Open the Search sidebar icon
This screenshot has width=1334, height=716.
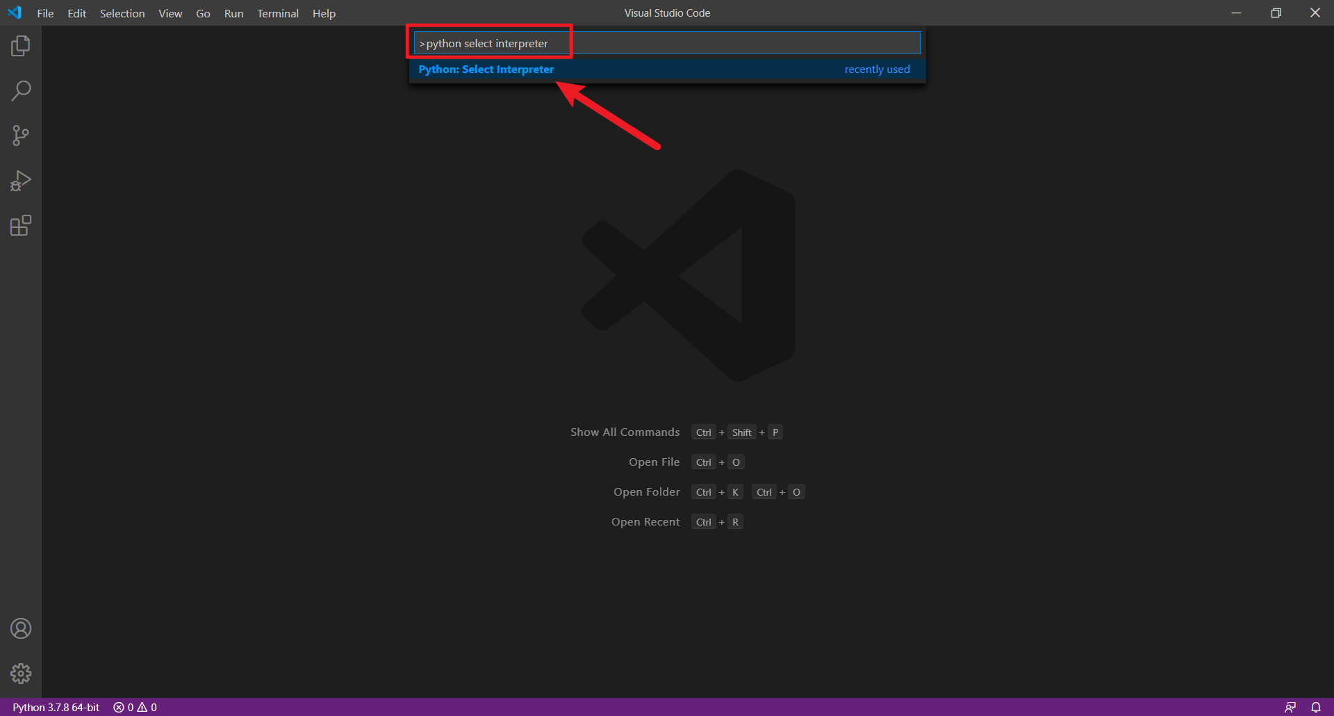21,90
